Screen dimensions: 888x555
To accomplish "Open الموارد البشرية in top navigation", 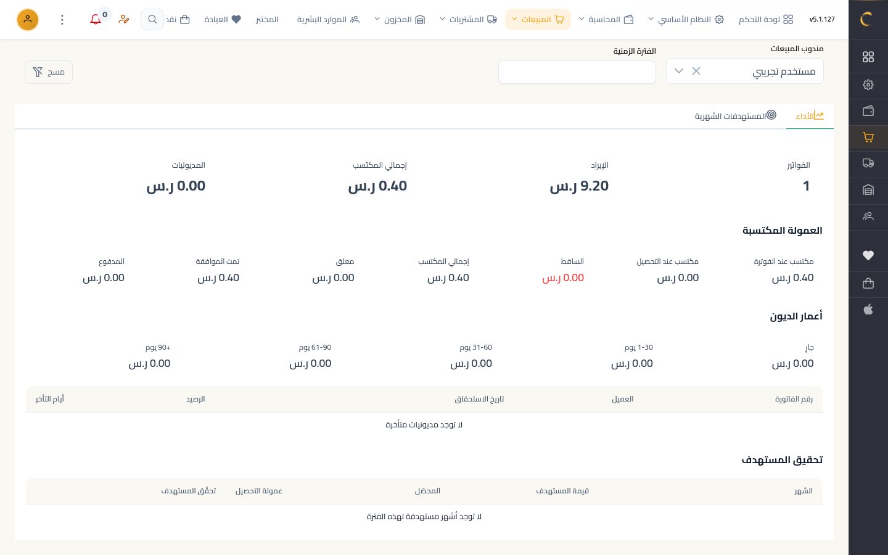I will click(x=328, y=20).
